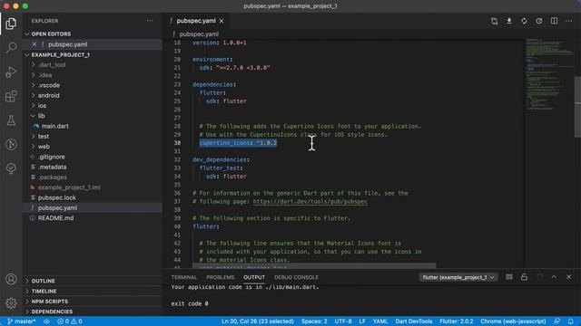Collapse the lib folder
581x326 pixels.
tap(41, 116)
